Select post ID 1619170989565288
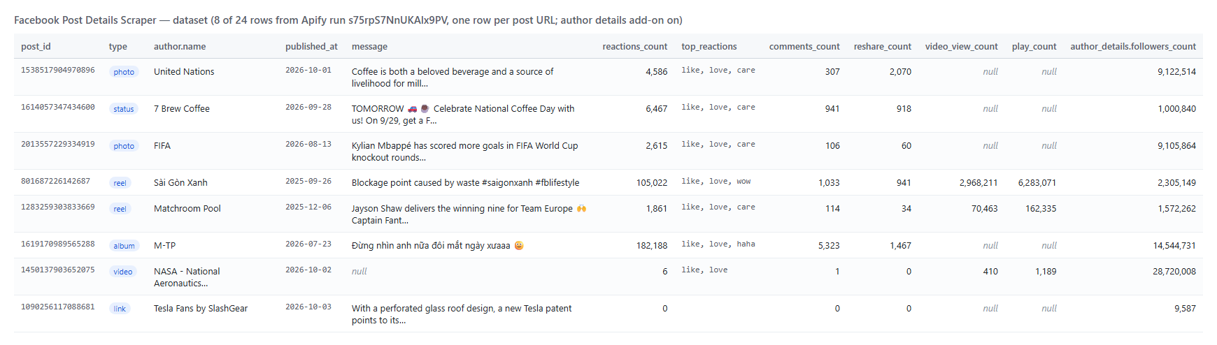The width and height of the screenshot is (1217, 345). pos(58,244)
